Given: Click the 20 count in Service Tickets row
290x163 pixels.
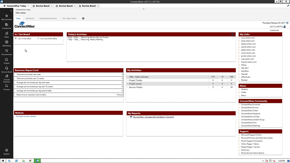Looking at the screenshot, I should pos(231,87).
